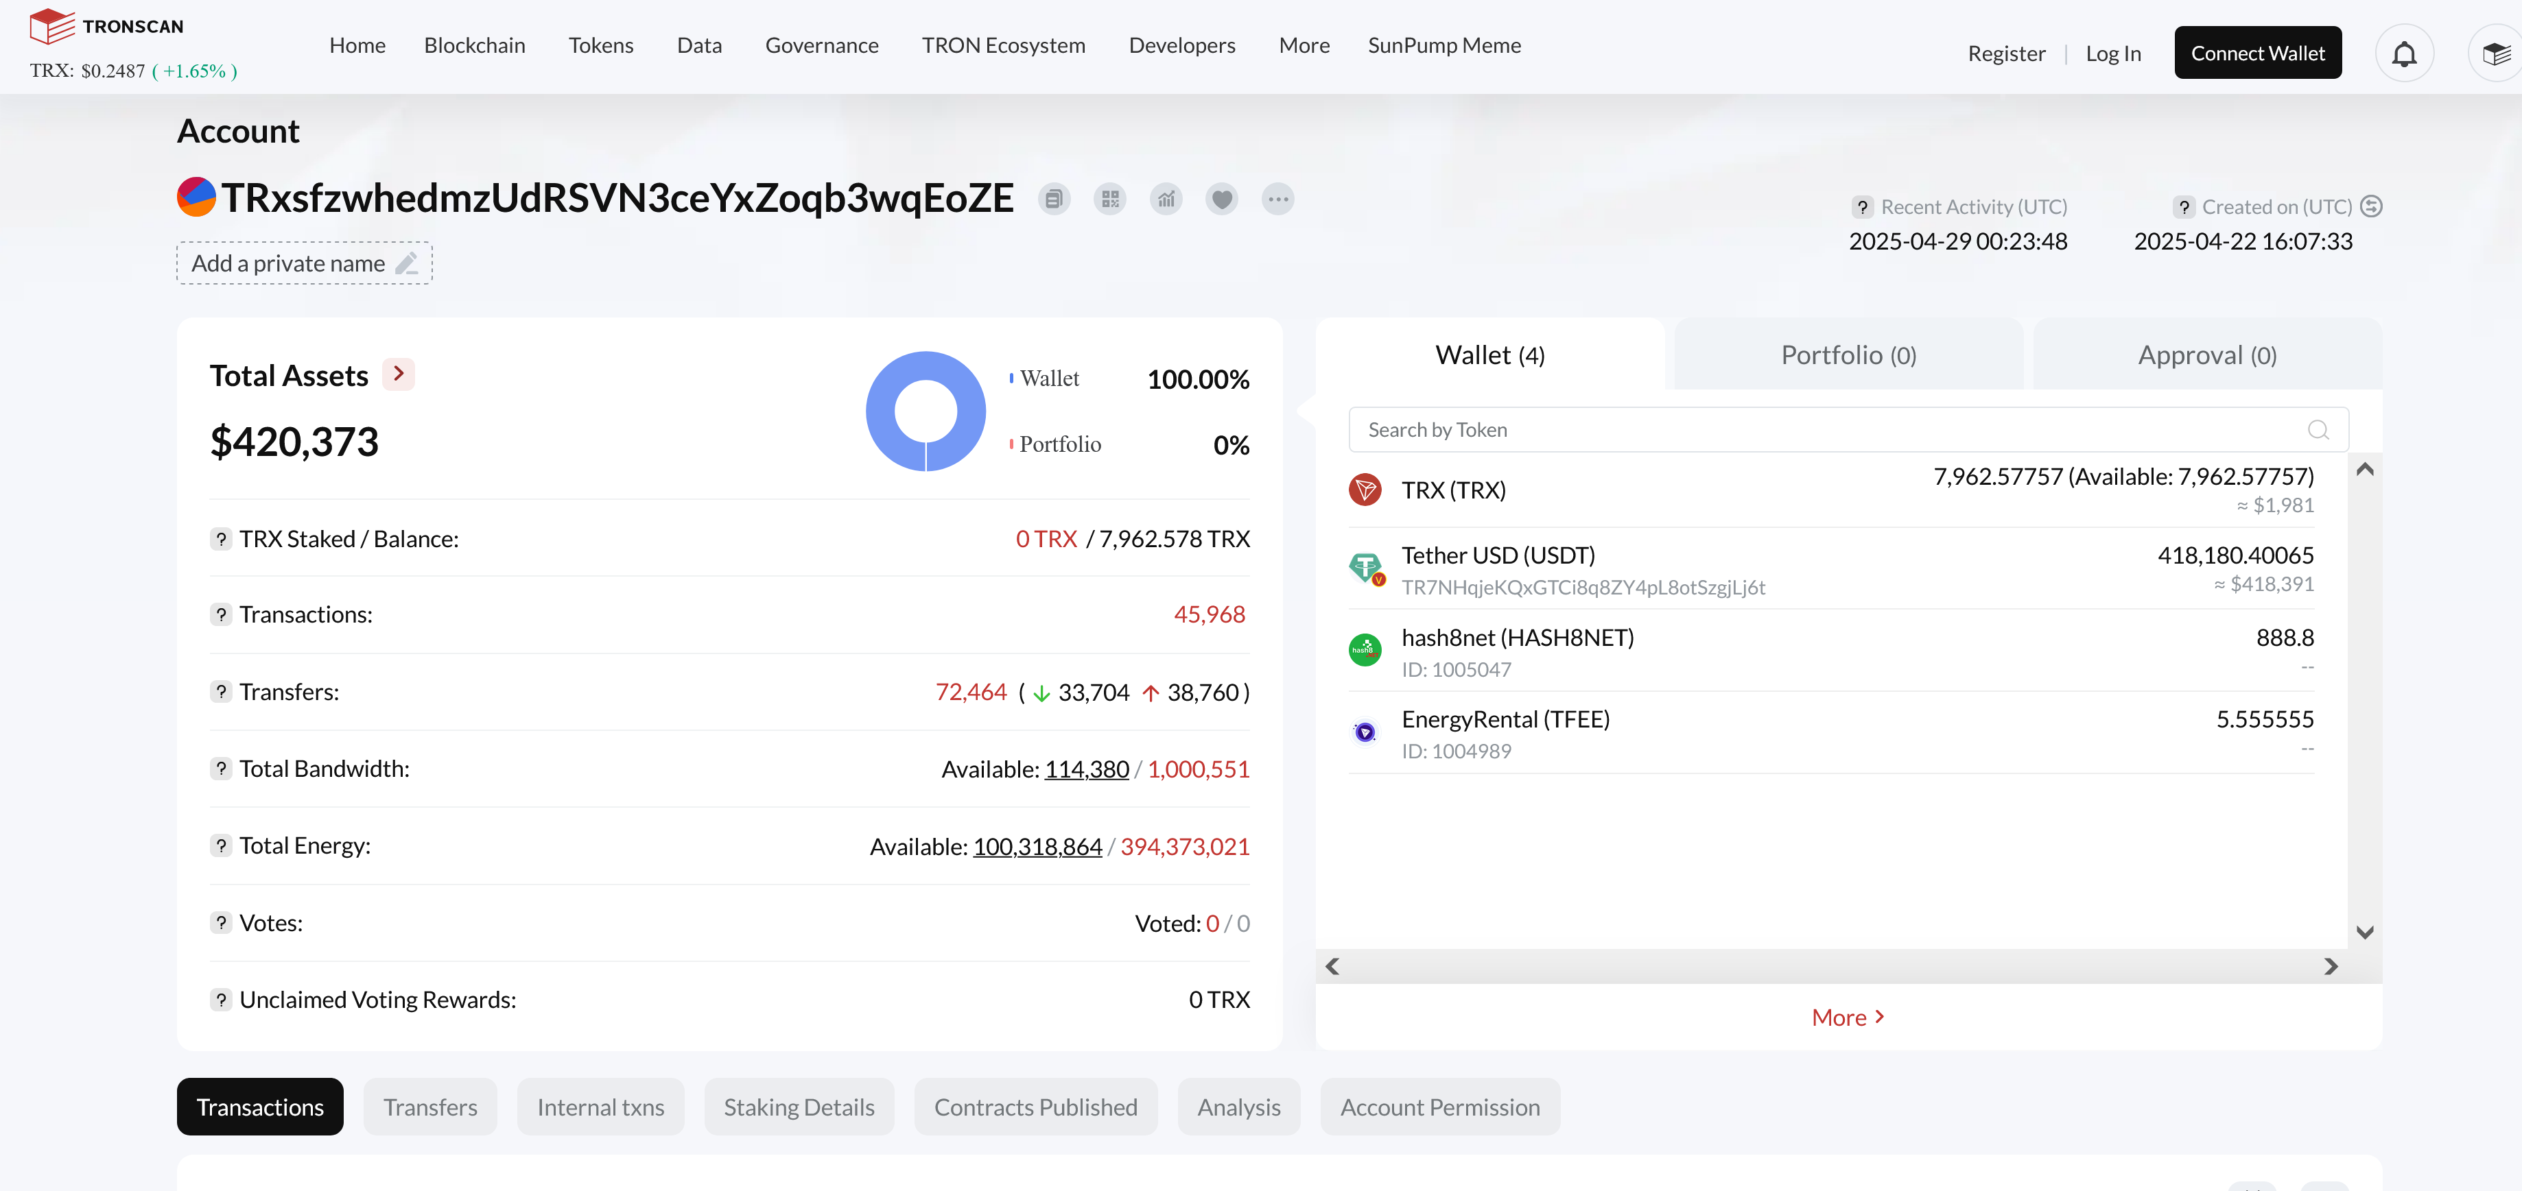Click the wallet list scroll-right arrow
Image resolution: width=2522 pixels, height=1191 pixels.
2331,966
